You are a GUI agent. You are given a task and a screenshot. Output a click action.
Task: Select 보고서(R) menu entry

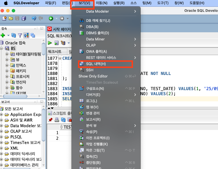pos(106,119)
